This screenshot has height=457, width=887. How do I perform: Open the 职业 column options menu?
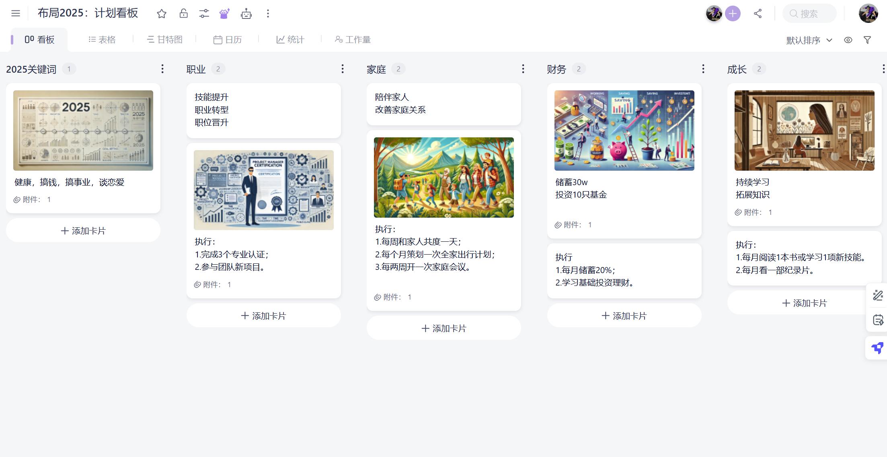click(343, 69)
